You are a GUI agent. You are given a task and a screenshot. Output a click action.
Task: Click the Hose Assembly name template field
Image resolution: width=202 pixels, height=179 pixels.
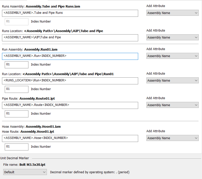coord(70,138)
